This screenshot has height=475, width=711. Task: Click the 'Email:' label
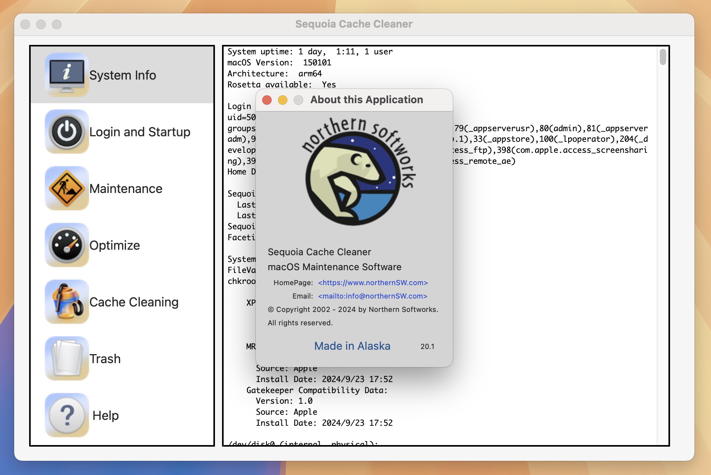pyautogui.click(x=303, y=296)
